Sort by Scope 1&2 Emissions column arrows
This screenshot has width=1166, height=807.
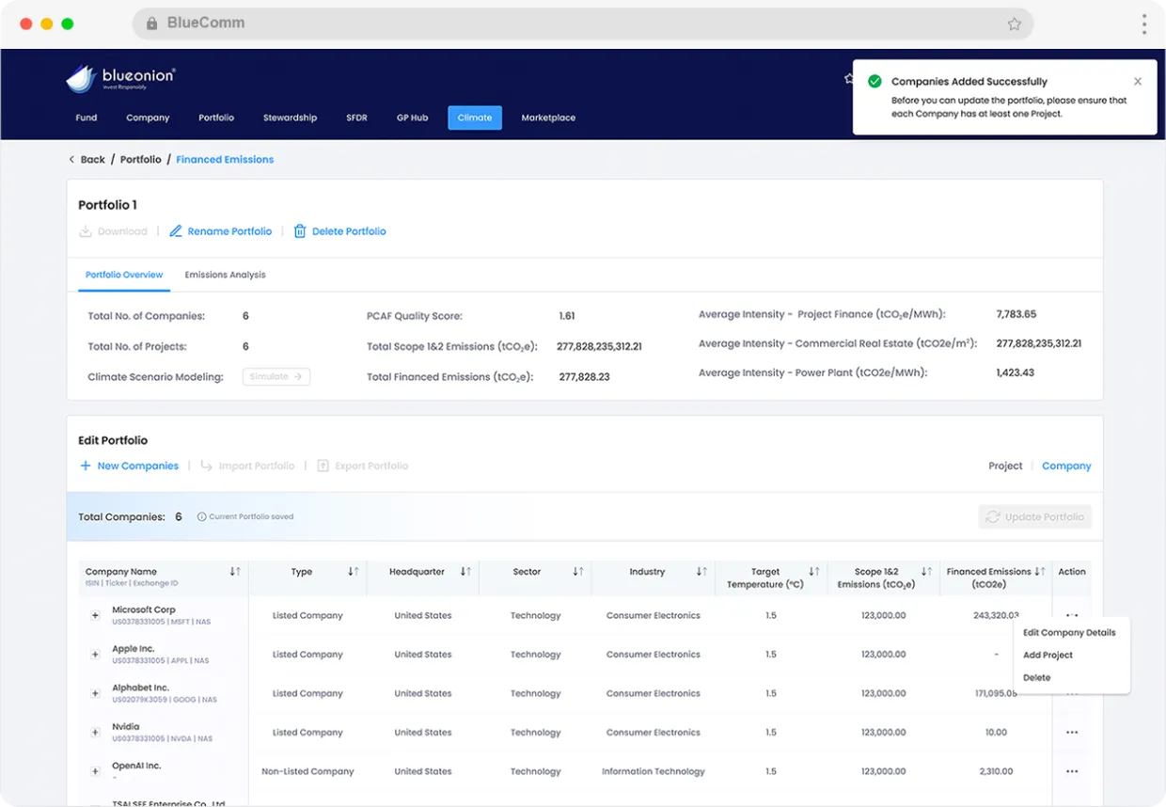(926, 572)
